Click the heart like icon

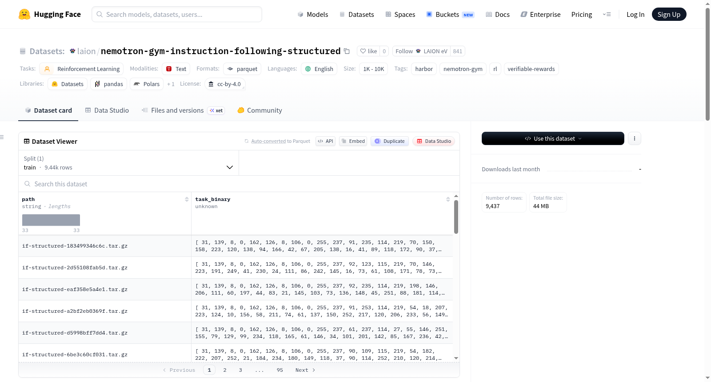coord(363,51)
